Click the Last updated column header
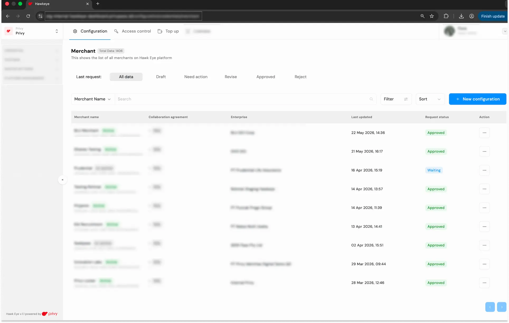The height and width of the screenshot is (323, 509). click(x=362, y=117)
